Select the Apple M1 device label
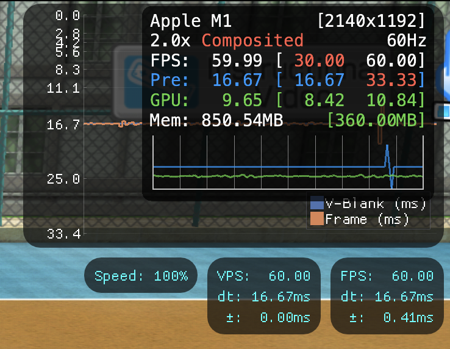450x349 pixels. coord(191,21)
